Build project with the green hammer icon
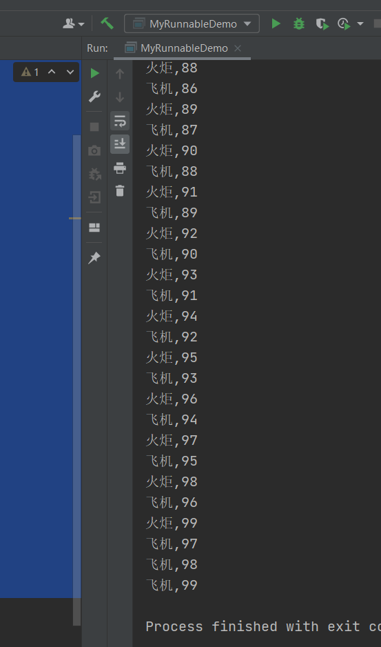Viewport: 381px width, 647px height. click(107, 23)
